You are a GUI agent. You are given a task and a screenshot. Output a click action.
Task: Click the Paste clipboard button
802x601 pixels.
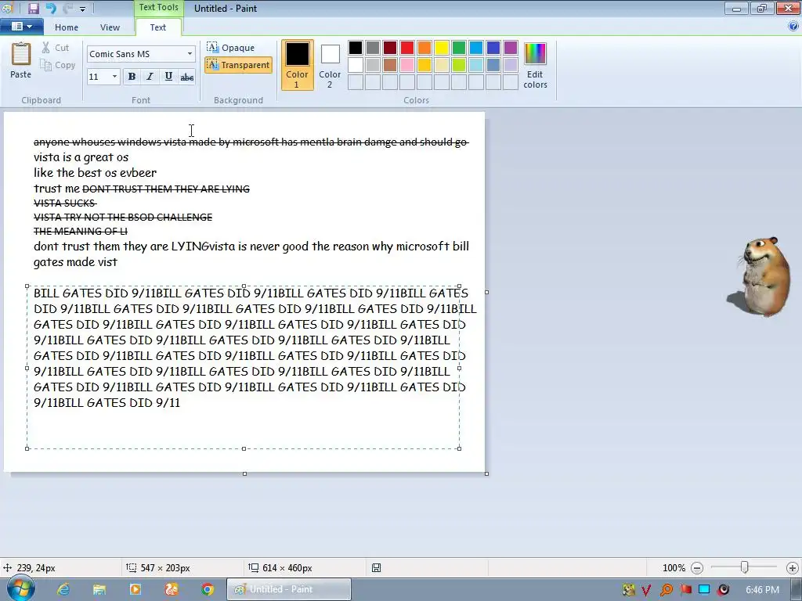[21, 60]
